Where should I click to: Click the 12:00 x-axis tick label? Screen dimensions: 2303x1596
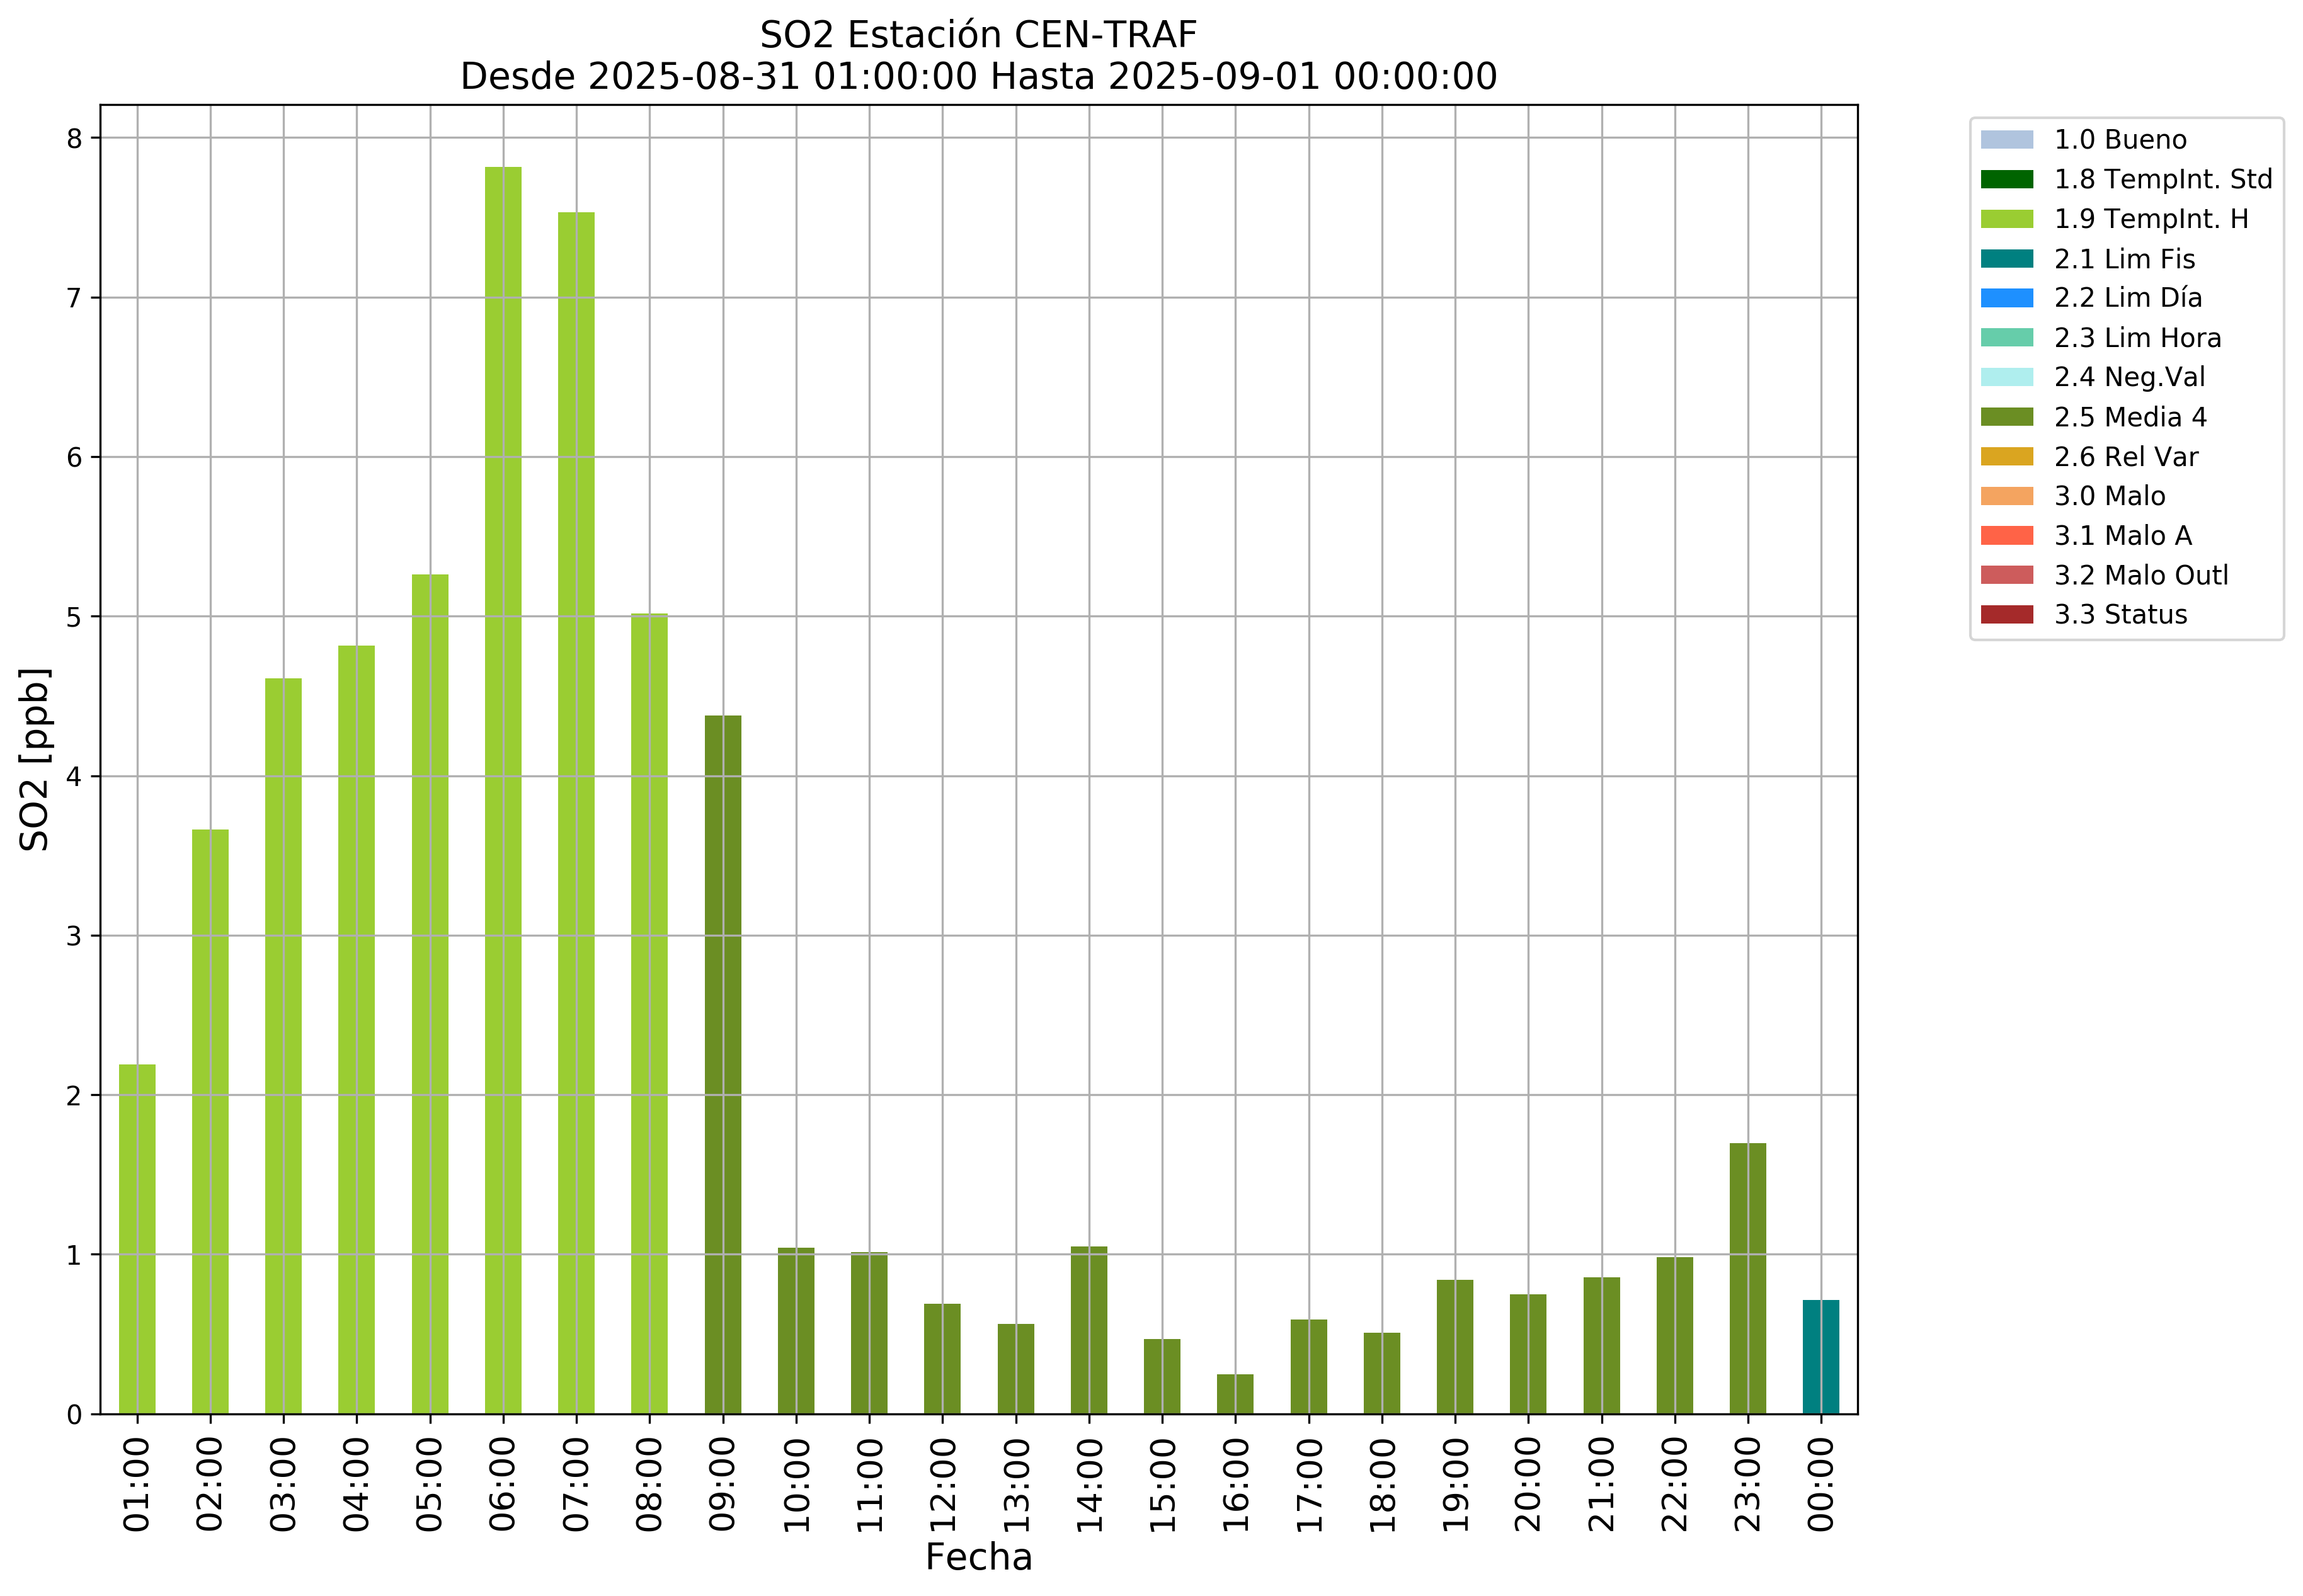[943, 1485]
